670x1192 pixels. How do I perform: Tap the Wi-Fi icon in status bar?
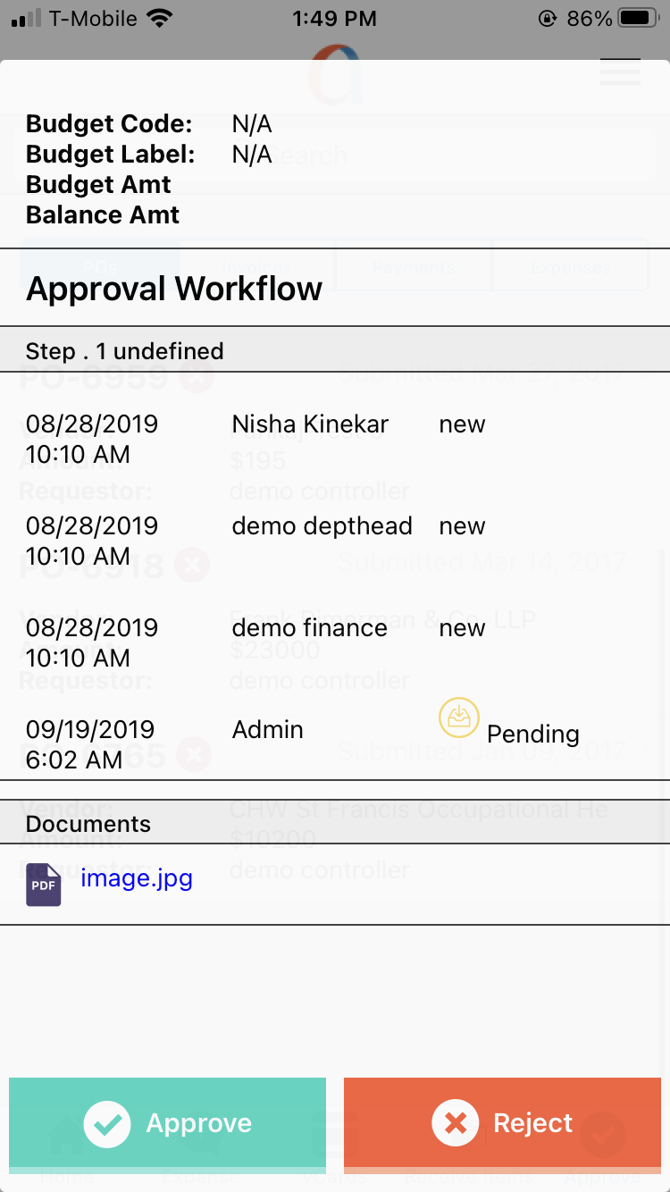[161, 18]
